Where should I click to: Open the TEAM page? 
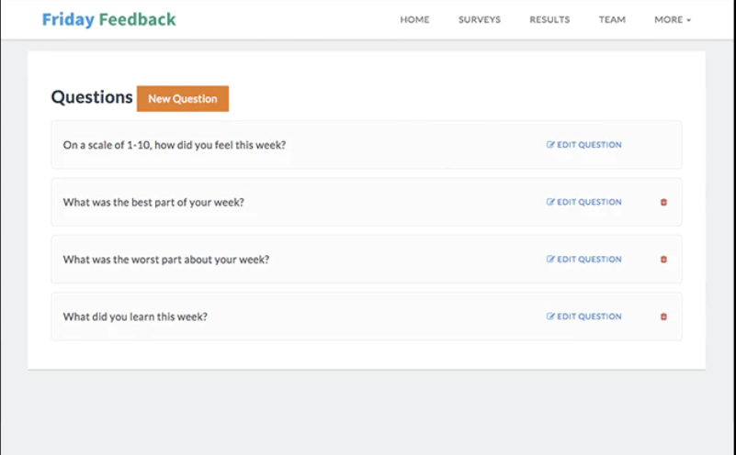[612, 19]
